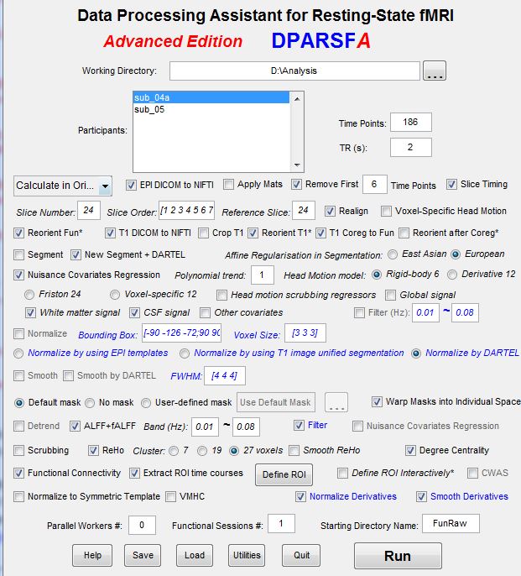
Task: Click the Slice Number input field
Action: click(x=88, y=211)
